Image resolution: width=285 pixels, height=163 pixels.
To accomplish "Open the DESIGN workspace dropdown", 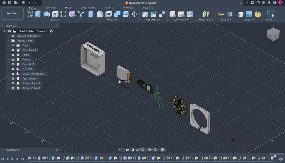I will (x=12, y=14).
